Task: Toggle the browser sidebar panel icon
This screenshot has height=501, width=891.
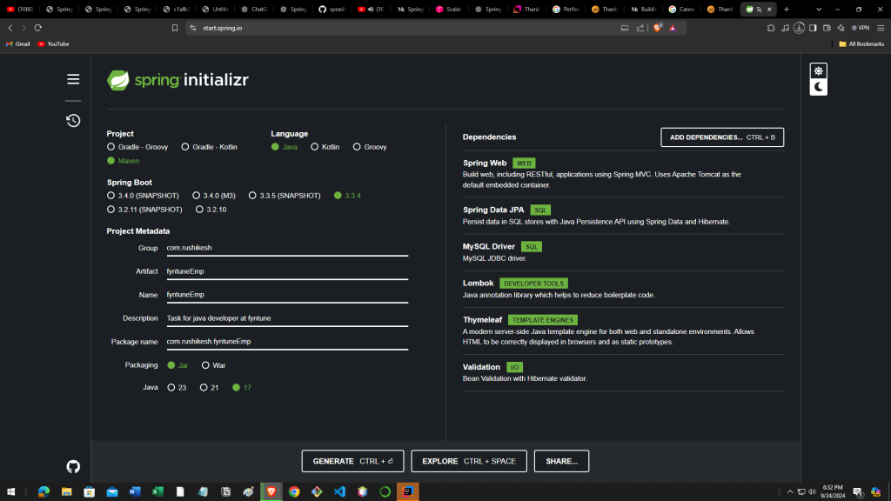Action: pyautogui.click(x=814, y=28)
